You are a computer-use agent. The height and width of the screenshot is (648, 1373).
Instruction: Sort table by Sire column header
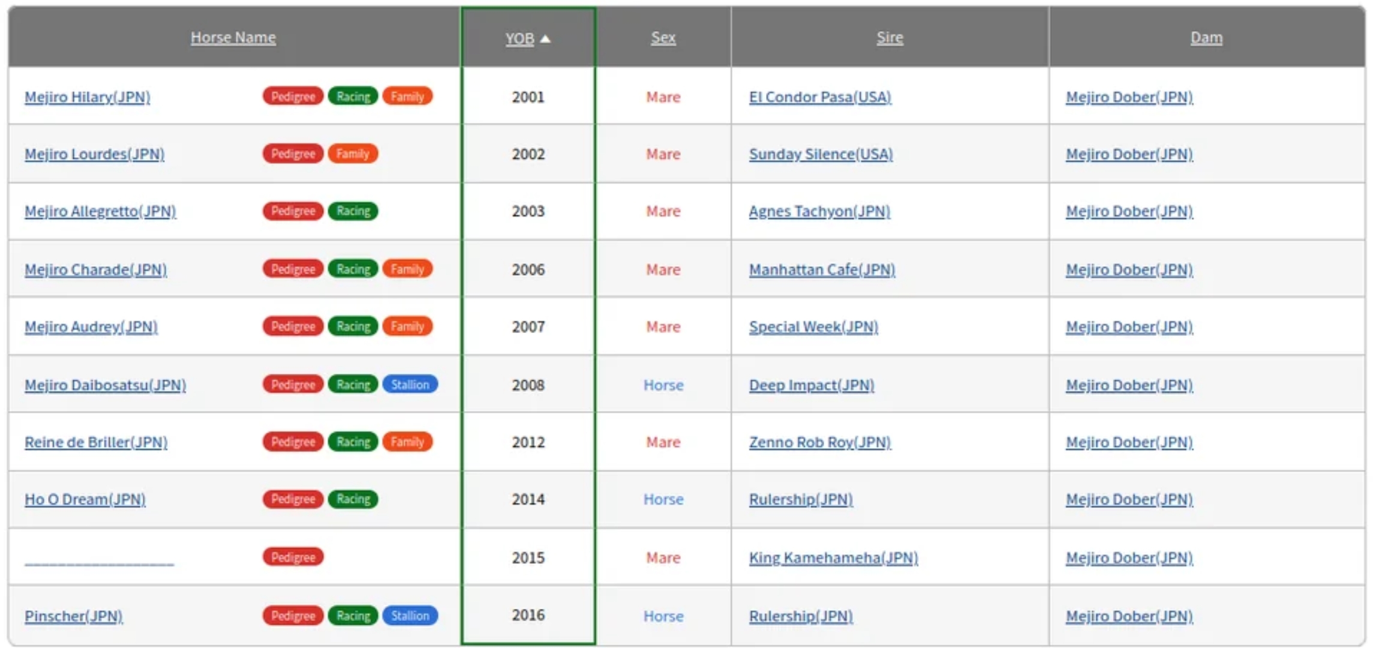click(x=890, y=37)
